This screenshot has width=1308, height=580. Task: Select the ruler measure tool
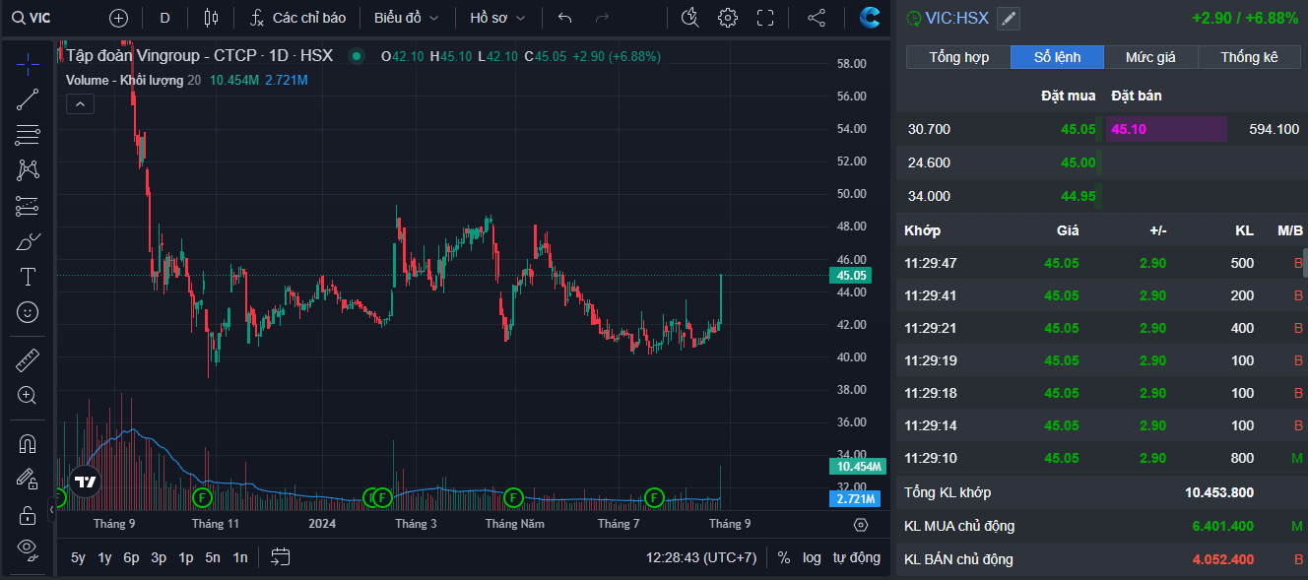click(x=28, y=360)
